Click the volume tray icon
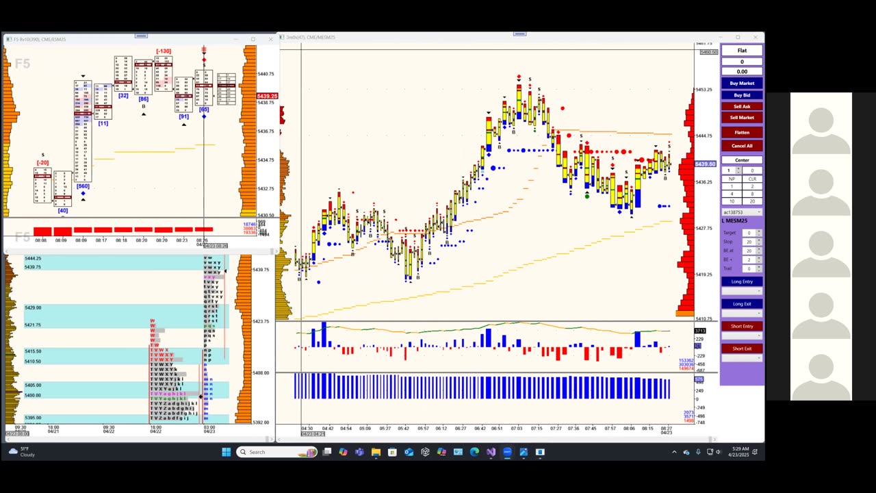This screenshot has width=876, height=493. [x=719, y=452]
